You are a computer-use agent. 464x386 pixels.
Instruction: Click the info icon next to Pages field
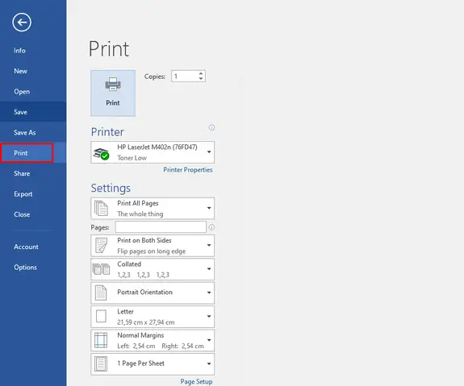[211, 227]
